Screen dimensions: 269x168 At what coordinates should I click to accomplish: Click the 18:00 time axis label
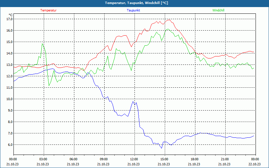195,159
